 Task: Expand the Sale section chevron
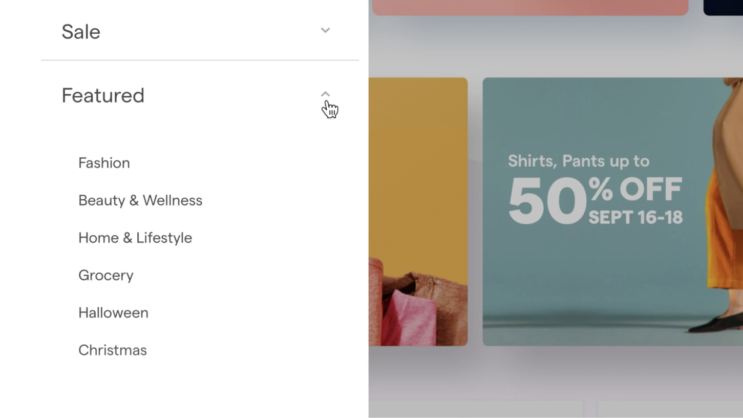pyautogui.click(x=325, y=31)
